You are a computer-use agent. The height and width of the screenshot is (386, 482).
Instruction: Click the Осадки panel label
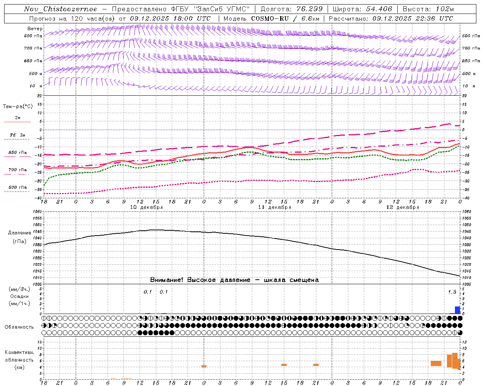20,296
